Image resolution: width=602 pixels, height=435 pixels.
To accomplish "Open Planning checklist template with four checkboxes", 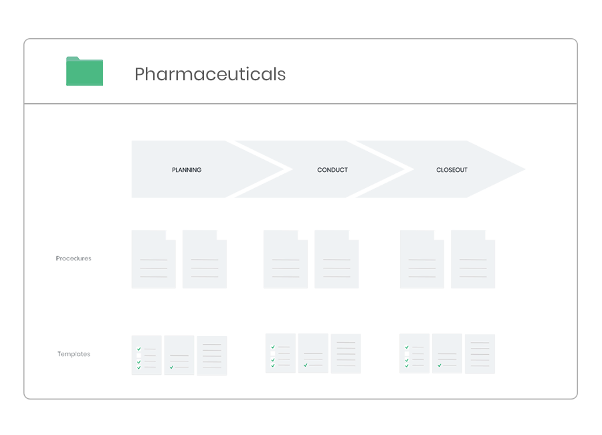I will click(x=146, y=355).
